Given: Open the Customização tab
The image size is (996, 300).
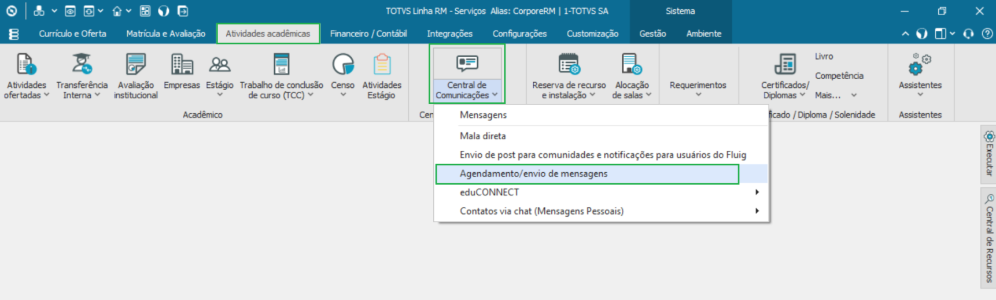Looking at the screenshot, I should point(592,34).
